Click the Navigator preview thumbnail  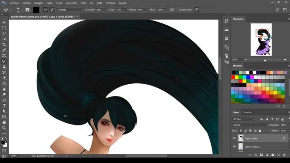261,39
